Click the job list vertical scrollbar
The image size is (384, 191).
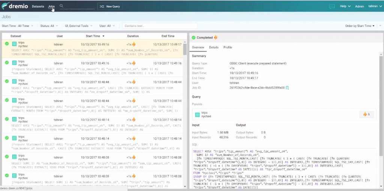tap(185, 49)
